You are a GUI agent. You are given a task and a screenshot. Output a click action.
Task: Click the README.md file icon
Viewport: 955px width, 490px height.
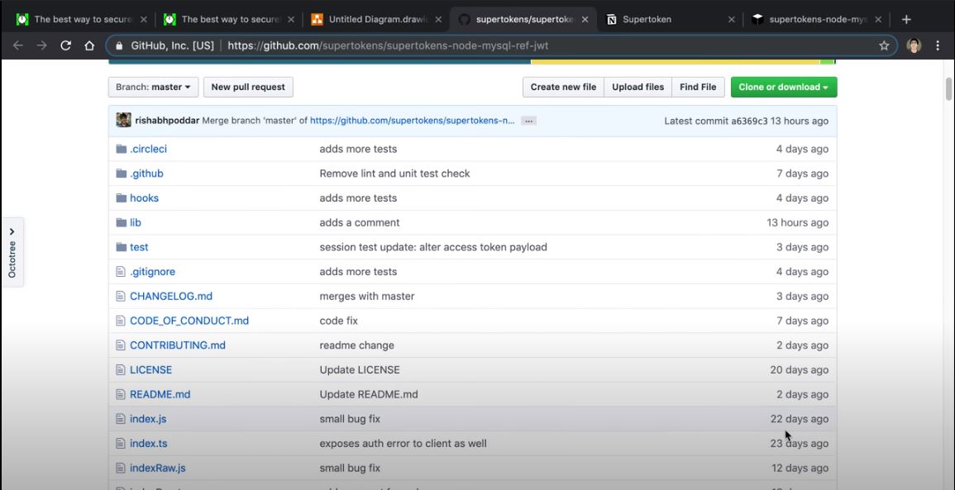point(122,394)
